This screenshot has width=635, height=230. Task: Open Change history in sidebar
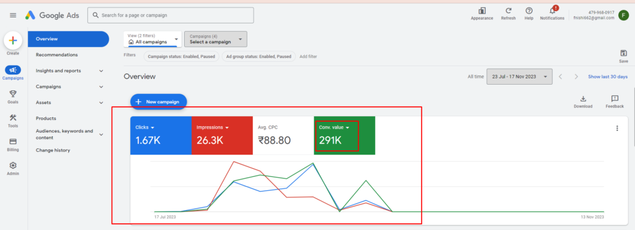click(53, 150)
